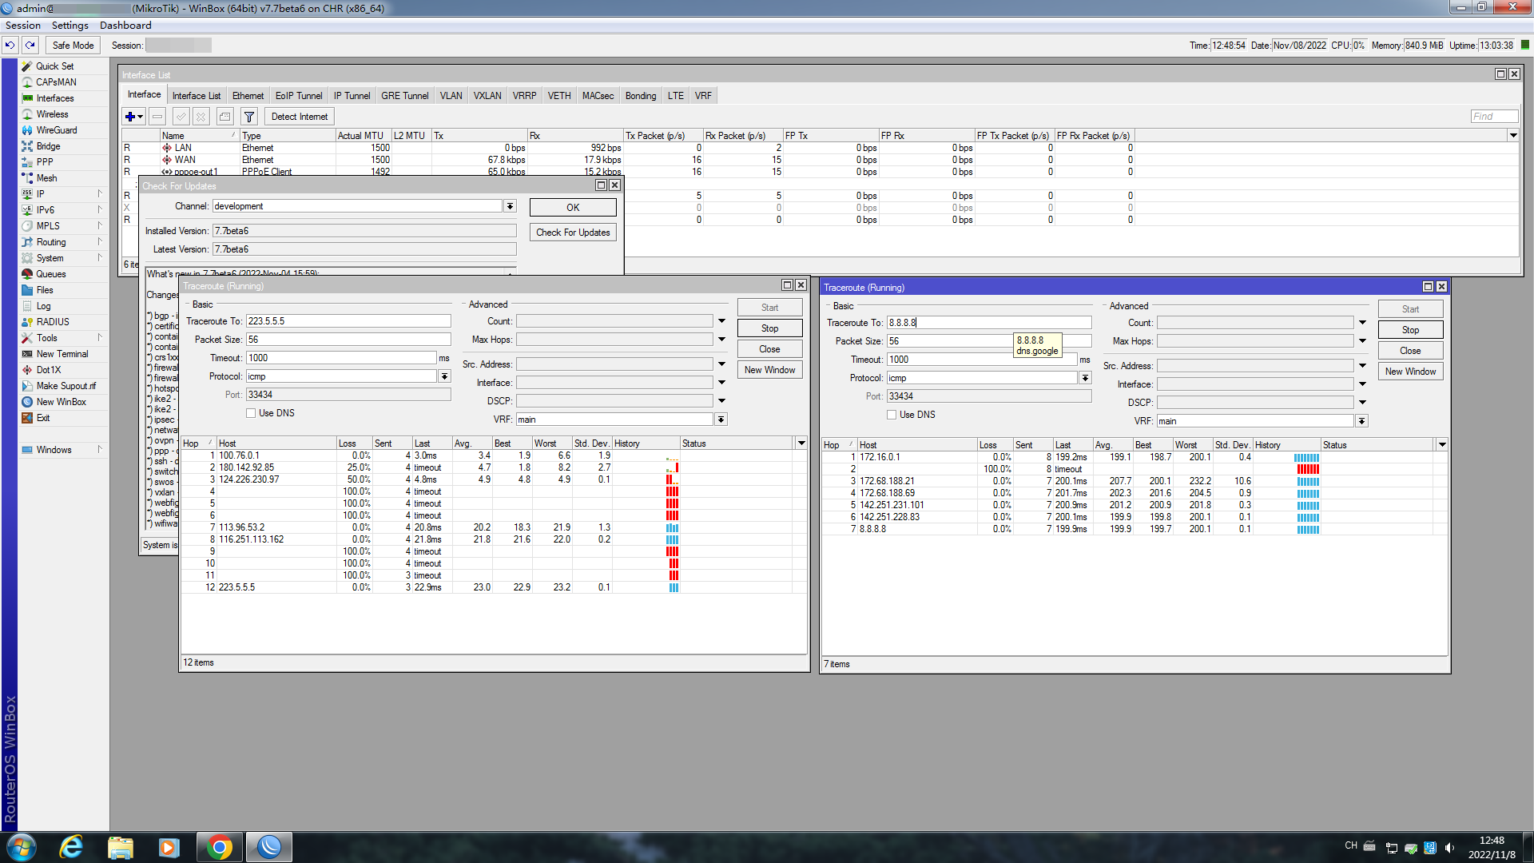Viewport: 1534px width, 863px height.
Task: Click the blue plus add-interface button
Action: pos(130,117)
